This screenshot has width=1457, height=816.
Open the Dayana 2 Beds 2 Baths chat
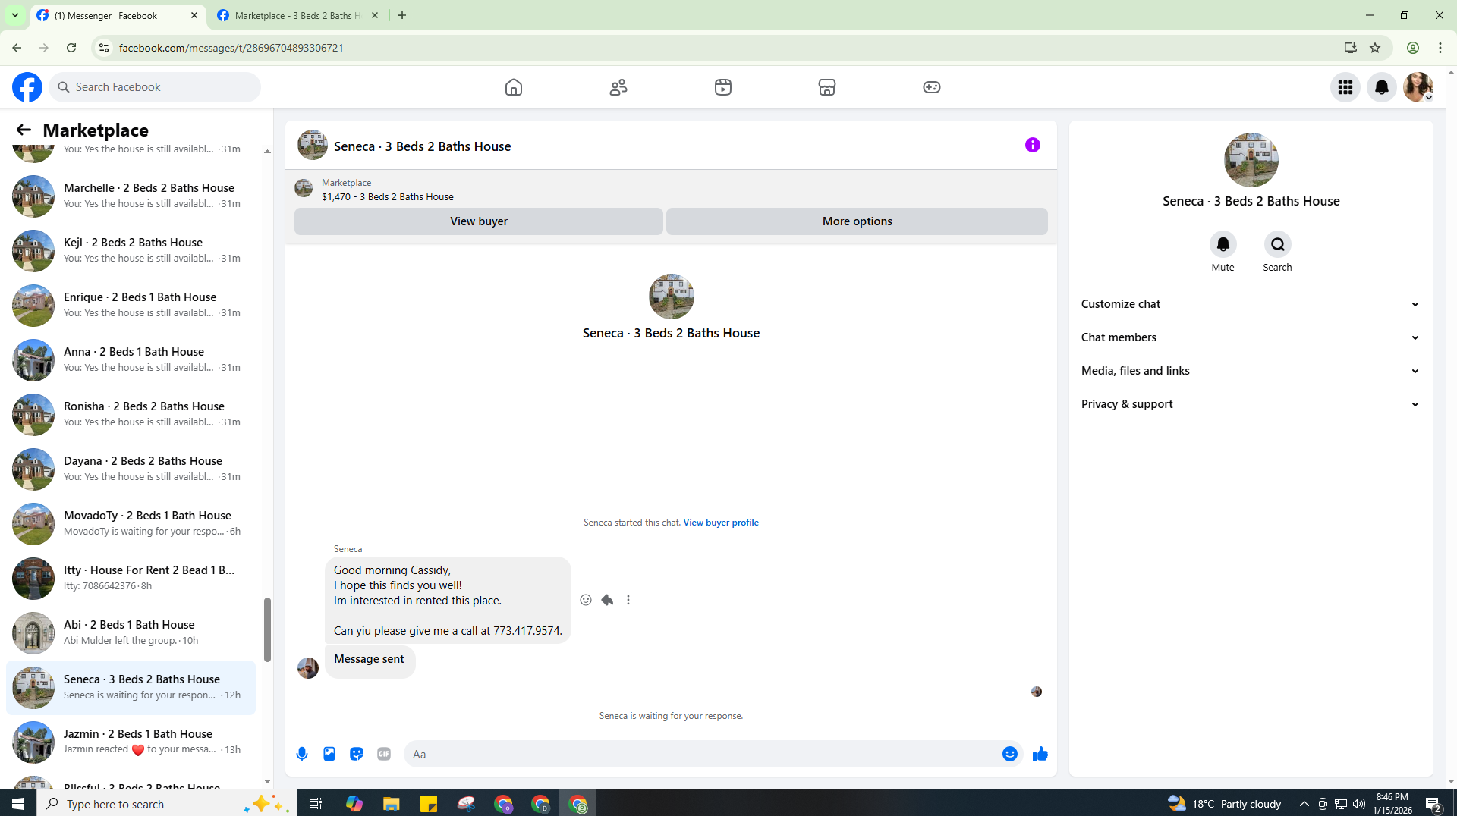coord(131,469)
